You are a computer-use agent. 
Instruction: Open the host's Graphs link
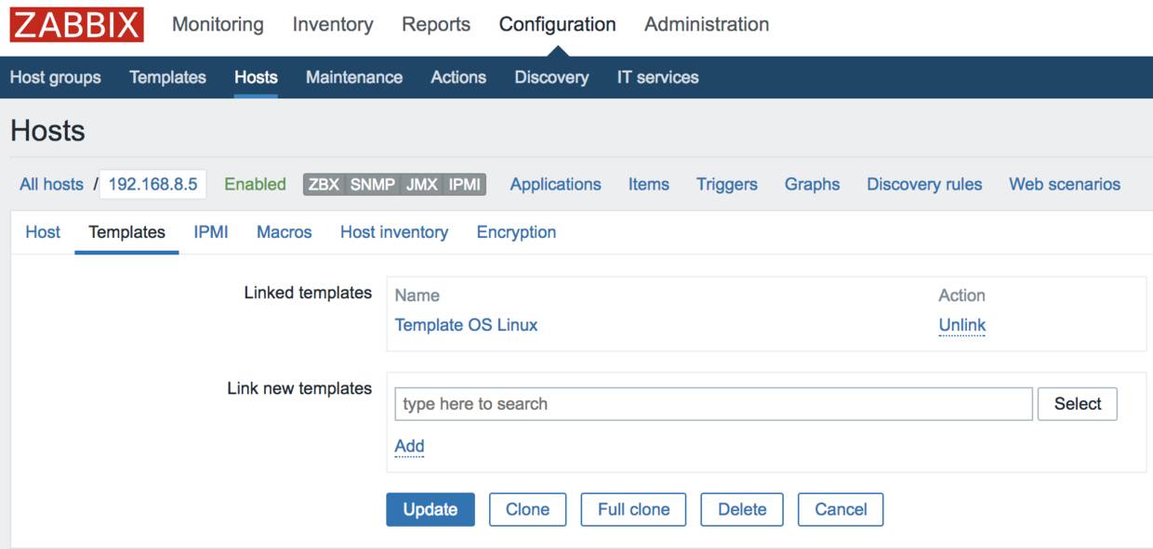pos(812,184)
